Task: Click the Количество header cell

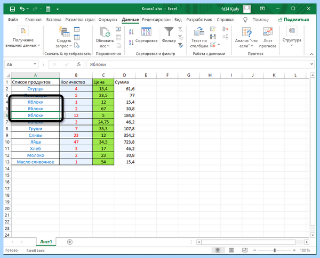Action: click(x=76, y=82)
